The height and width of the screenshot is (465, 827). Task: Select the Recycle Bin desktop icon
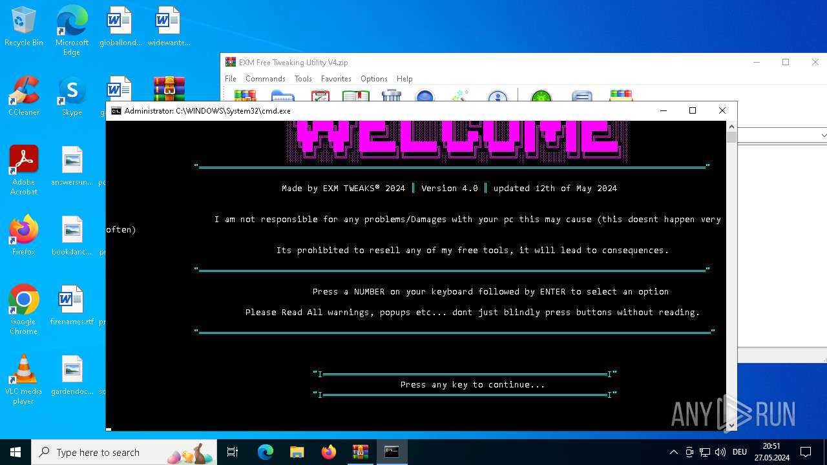tap(24, 27)
